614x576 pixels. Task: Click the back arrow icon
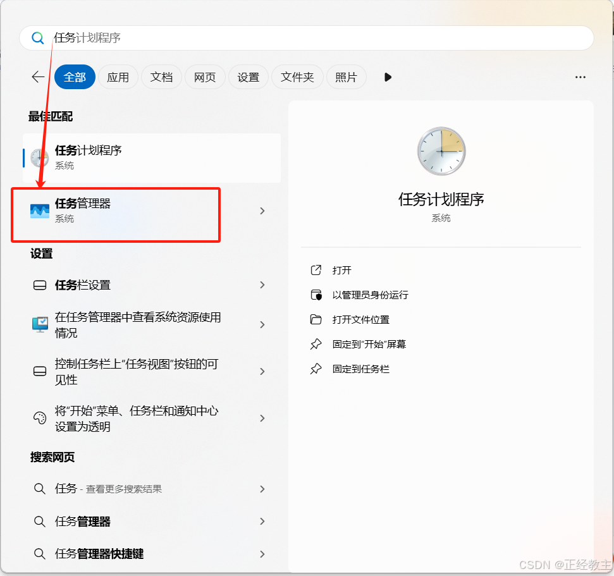(x=38, y=77)
